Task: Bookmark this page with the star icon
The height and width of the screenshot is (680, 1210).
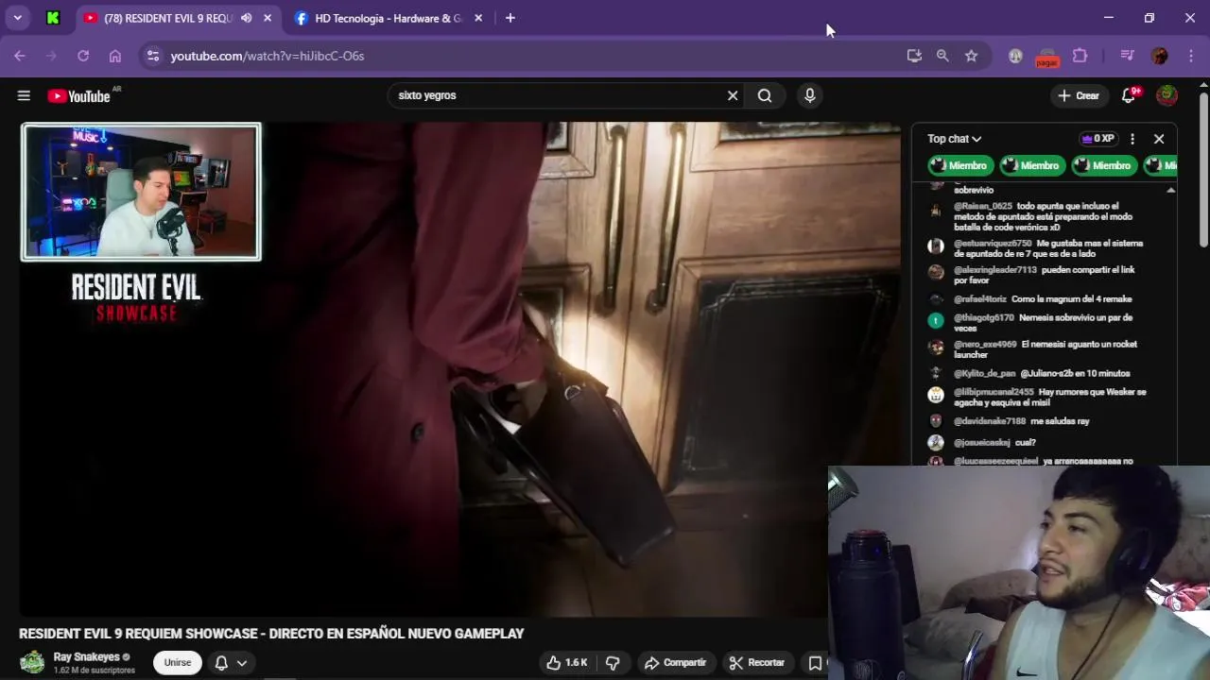Action: tap(971, 56)
